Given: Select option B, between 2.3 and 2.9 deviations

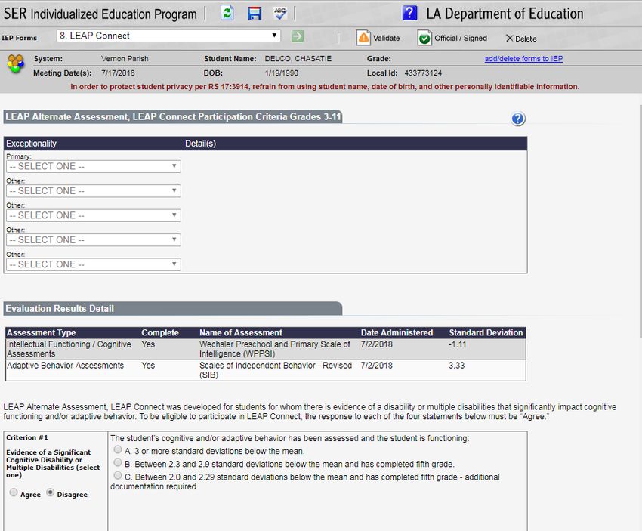Looking at the screenshot, I should tap(118, 462).
